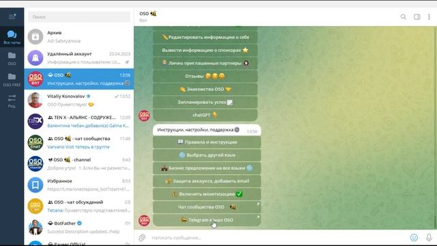The height and width of the screenshot is (246, 437).
Task: Click the Plan success button
Action: point(205,102)
